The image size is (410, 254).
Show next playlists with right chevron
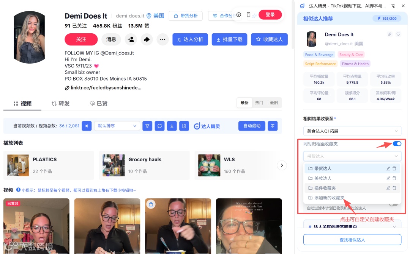(x=282, y=165)
